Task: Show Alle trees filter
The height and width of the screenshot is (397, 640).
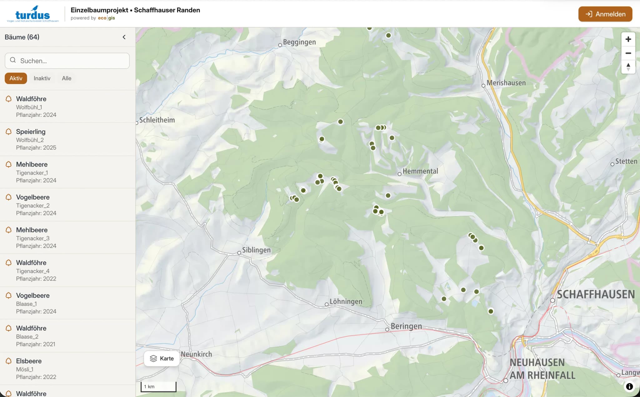Action: coord(66,78)
